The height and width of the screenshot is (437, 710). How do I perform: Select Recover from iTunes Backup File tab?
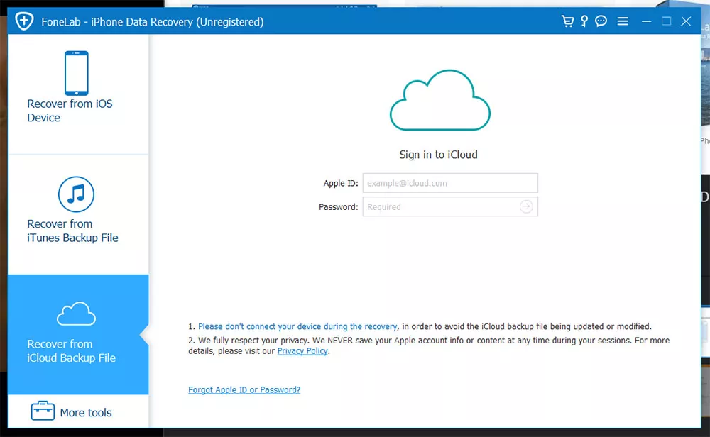pyautogui.click(x=78, y=214)
